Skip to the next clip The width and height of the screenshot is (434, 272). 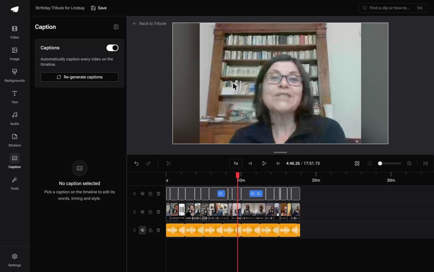coord(278,163)
